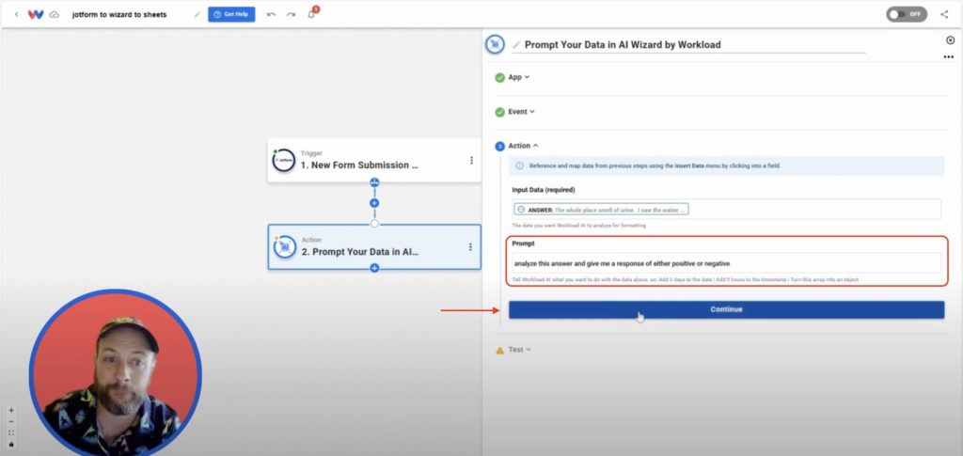Viewport: 963px width, 456px height.
Task: Click the Jotform trigger app icon
Action: pyautogui.click(x=284, y=160)
